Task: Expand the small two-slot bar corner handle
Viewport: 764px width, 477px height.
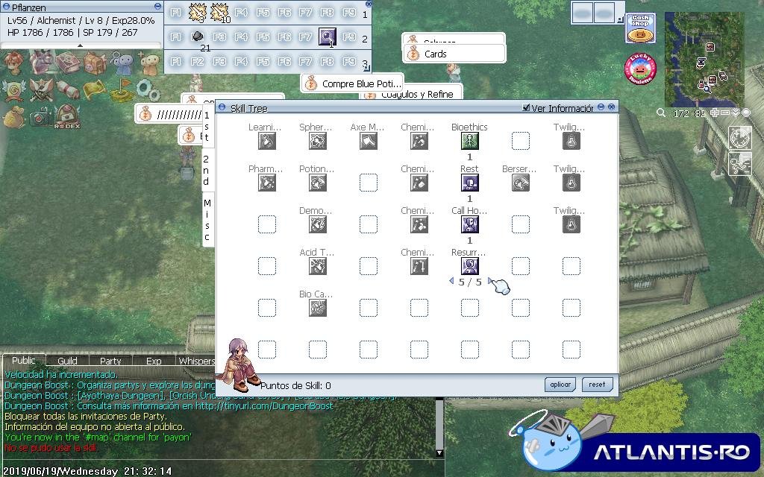Action: click(x=620, y=19)
